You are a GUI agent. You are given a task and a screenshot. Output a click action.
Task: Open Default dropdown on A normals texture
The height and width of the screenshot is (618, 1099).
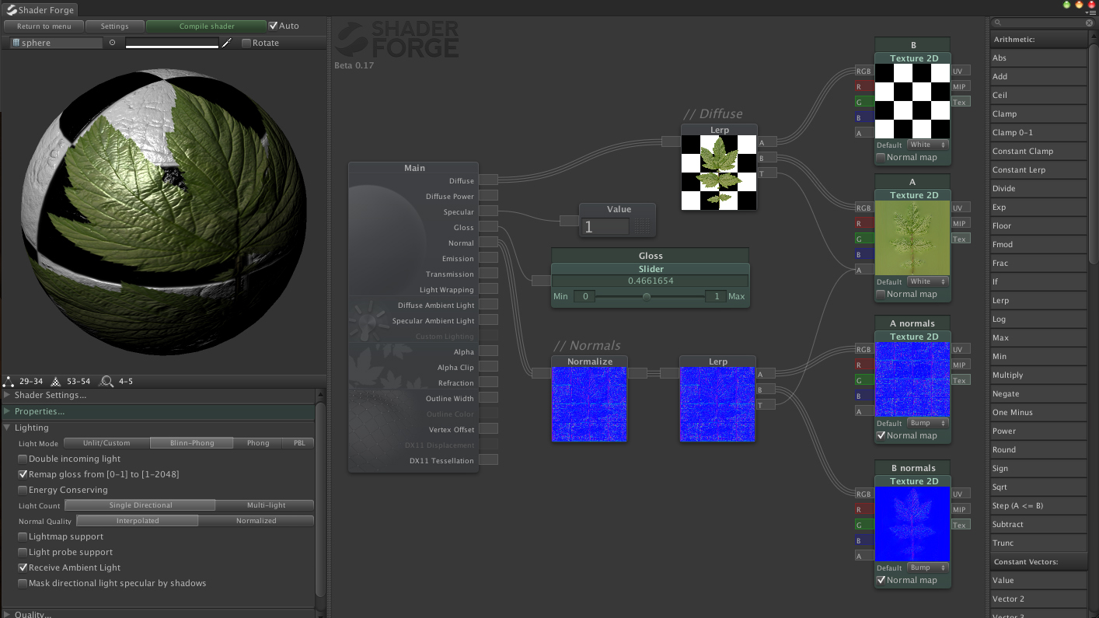click(928, 423)
